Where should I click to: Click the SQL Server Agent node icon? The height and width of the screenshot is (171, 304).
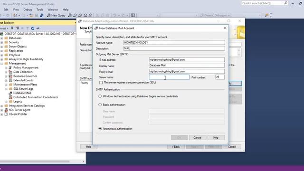coord(6,110)
